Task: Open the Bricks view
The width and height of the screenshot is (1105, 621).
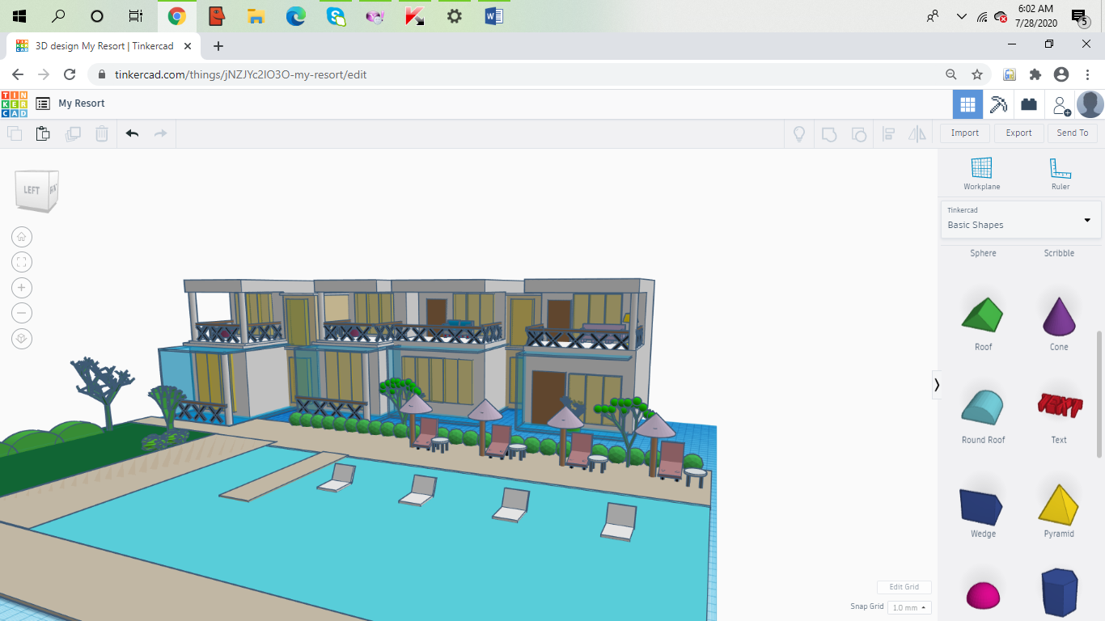Action: coord(1029,104)
